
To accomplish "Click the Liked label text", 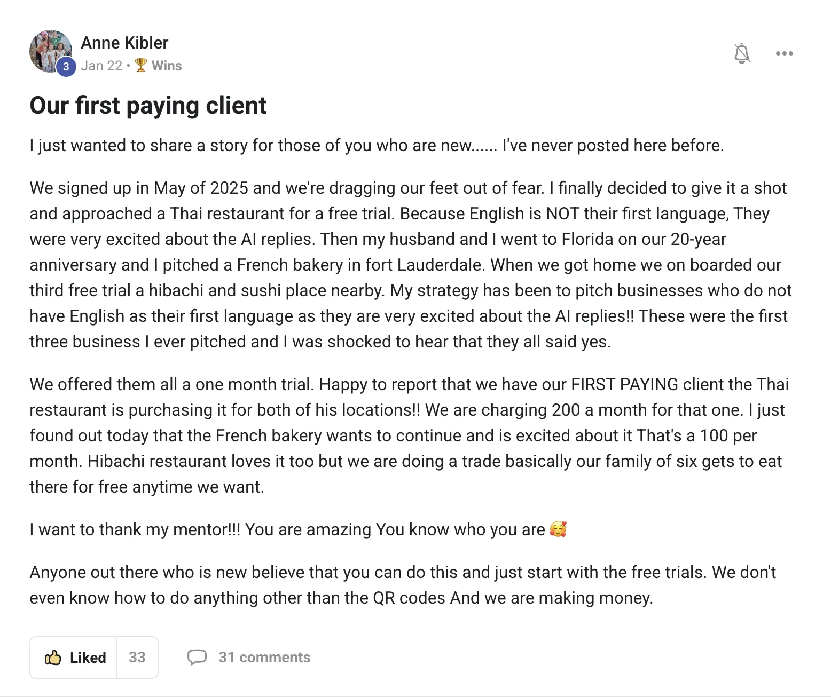I will (88, 658).
